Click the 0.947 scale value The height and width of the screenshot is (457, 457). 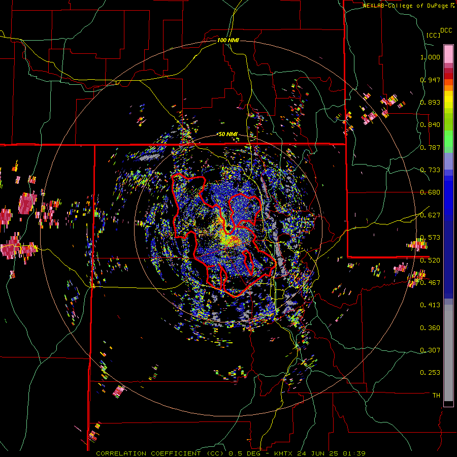[430, 80]
